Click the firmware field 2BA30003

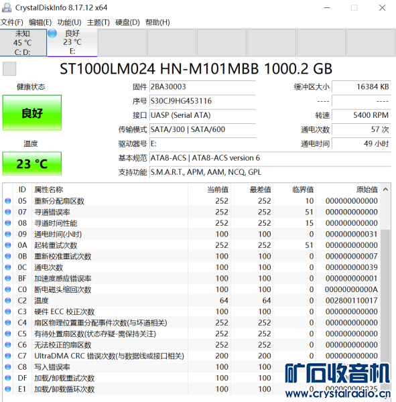pyautogui.click(x=202, y=86)
